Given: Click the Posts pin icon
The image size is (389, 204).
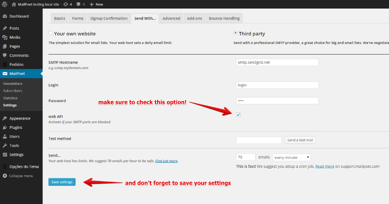Looking at the screenshot, I should point(5,28).
